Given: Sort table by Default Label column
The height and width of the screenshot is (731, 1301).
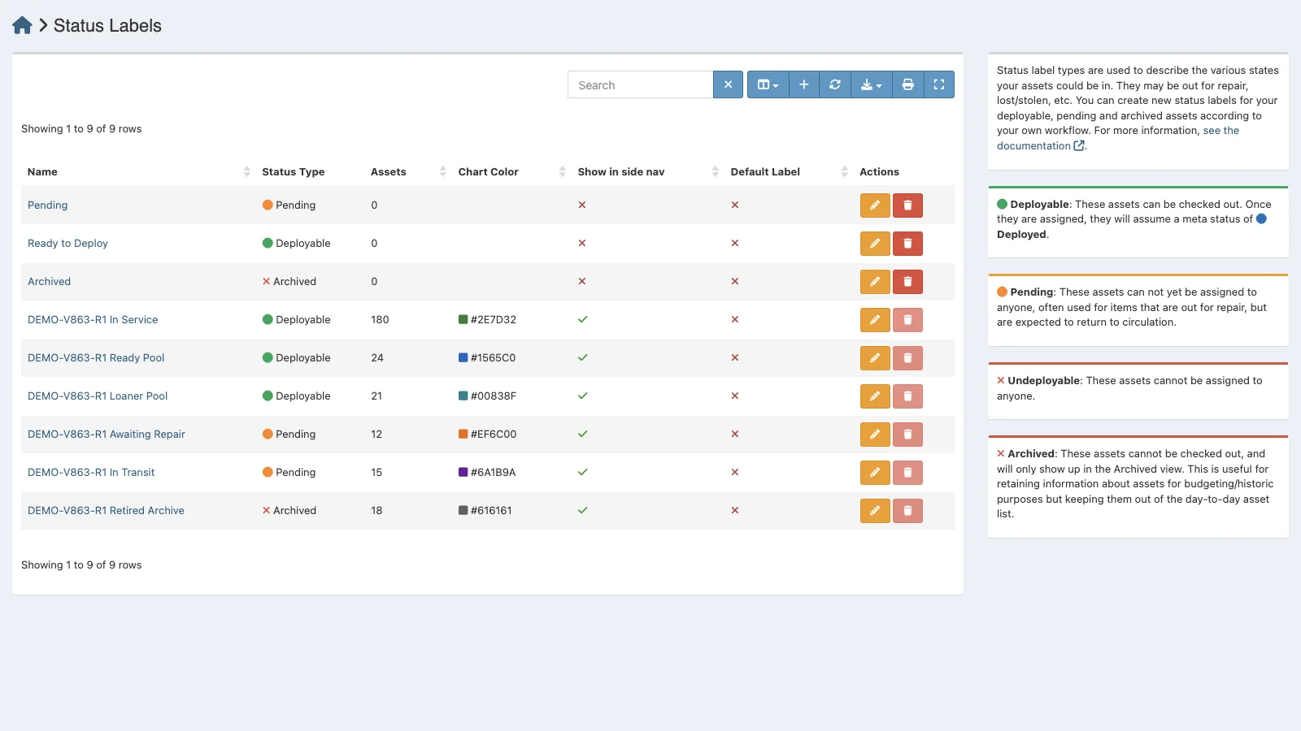Looking at the screenshot, I should point(789,171).
